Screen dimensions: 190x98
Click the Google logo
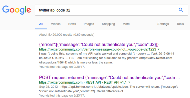tap(17, 10)
